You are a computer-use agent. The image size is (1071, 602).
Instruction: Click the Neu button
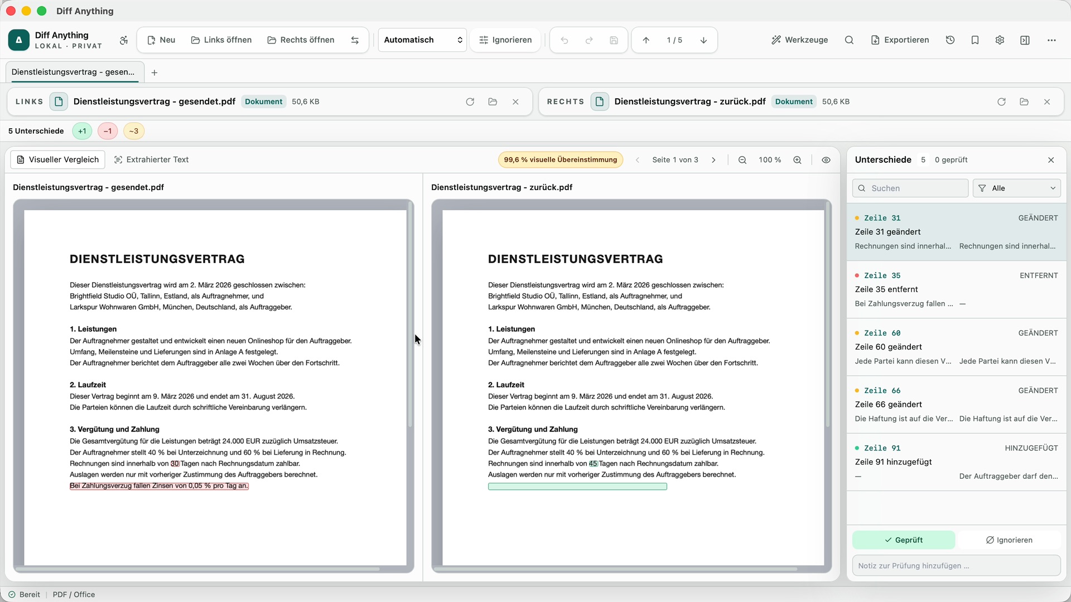161,40
